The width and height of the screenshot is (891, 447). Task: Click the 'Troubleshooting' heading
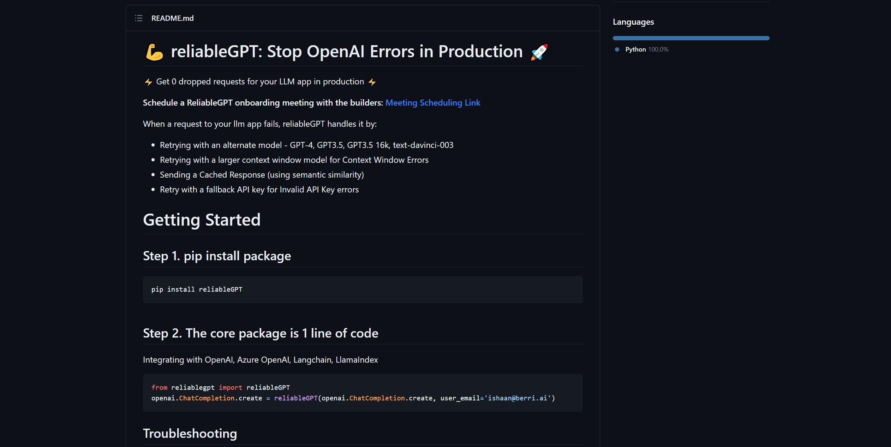[x=190, y=434]
